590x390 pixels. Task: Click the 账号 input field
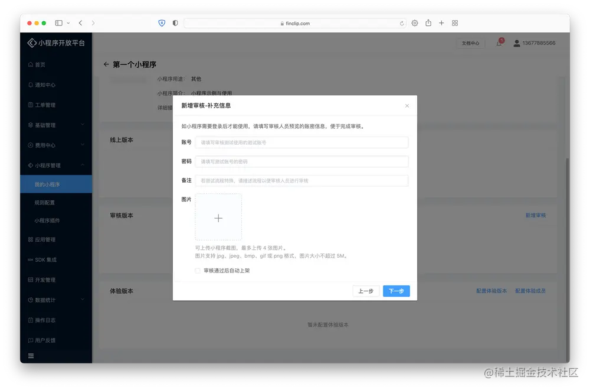point(301,142)
